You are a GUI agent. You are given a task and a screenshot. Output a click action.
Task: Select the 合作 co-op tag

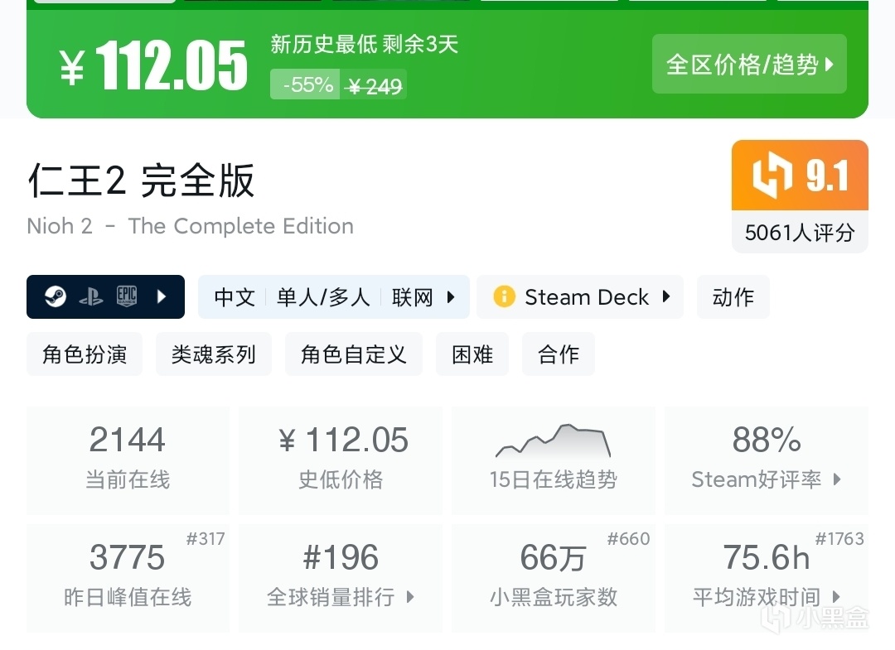559,354
